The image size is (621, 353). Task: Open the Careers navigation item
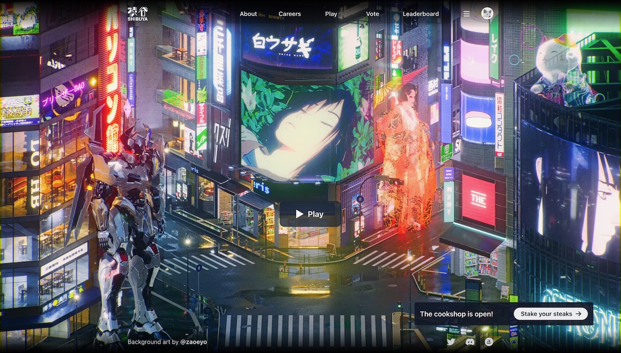point(290,14)
